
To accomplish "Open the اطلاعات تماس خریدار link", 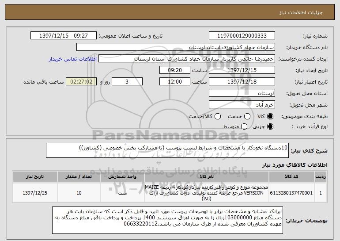I will [x=73, y=59].
